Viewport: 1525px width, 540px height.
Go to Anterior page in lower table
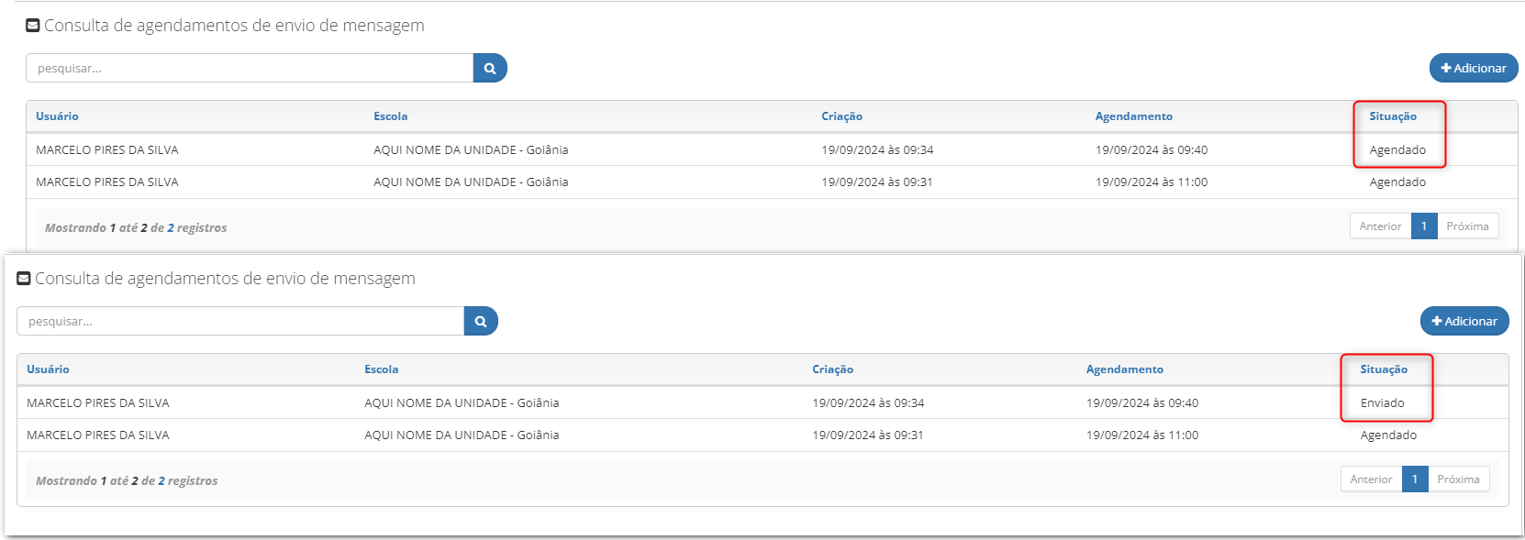tap(1371, 479)
